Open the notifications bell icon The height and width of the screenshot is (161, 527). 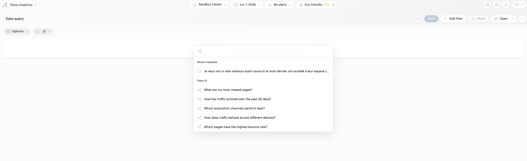(x=506, y=5)
